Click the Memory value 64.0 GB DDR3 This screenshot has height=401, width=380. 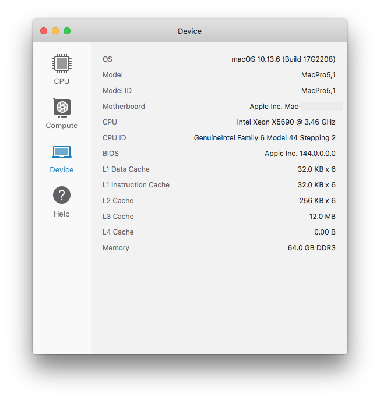[x=312, y=248]
